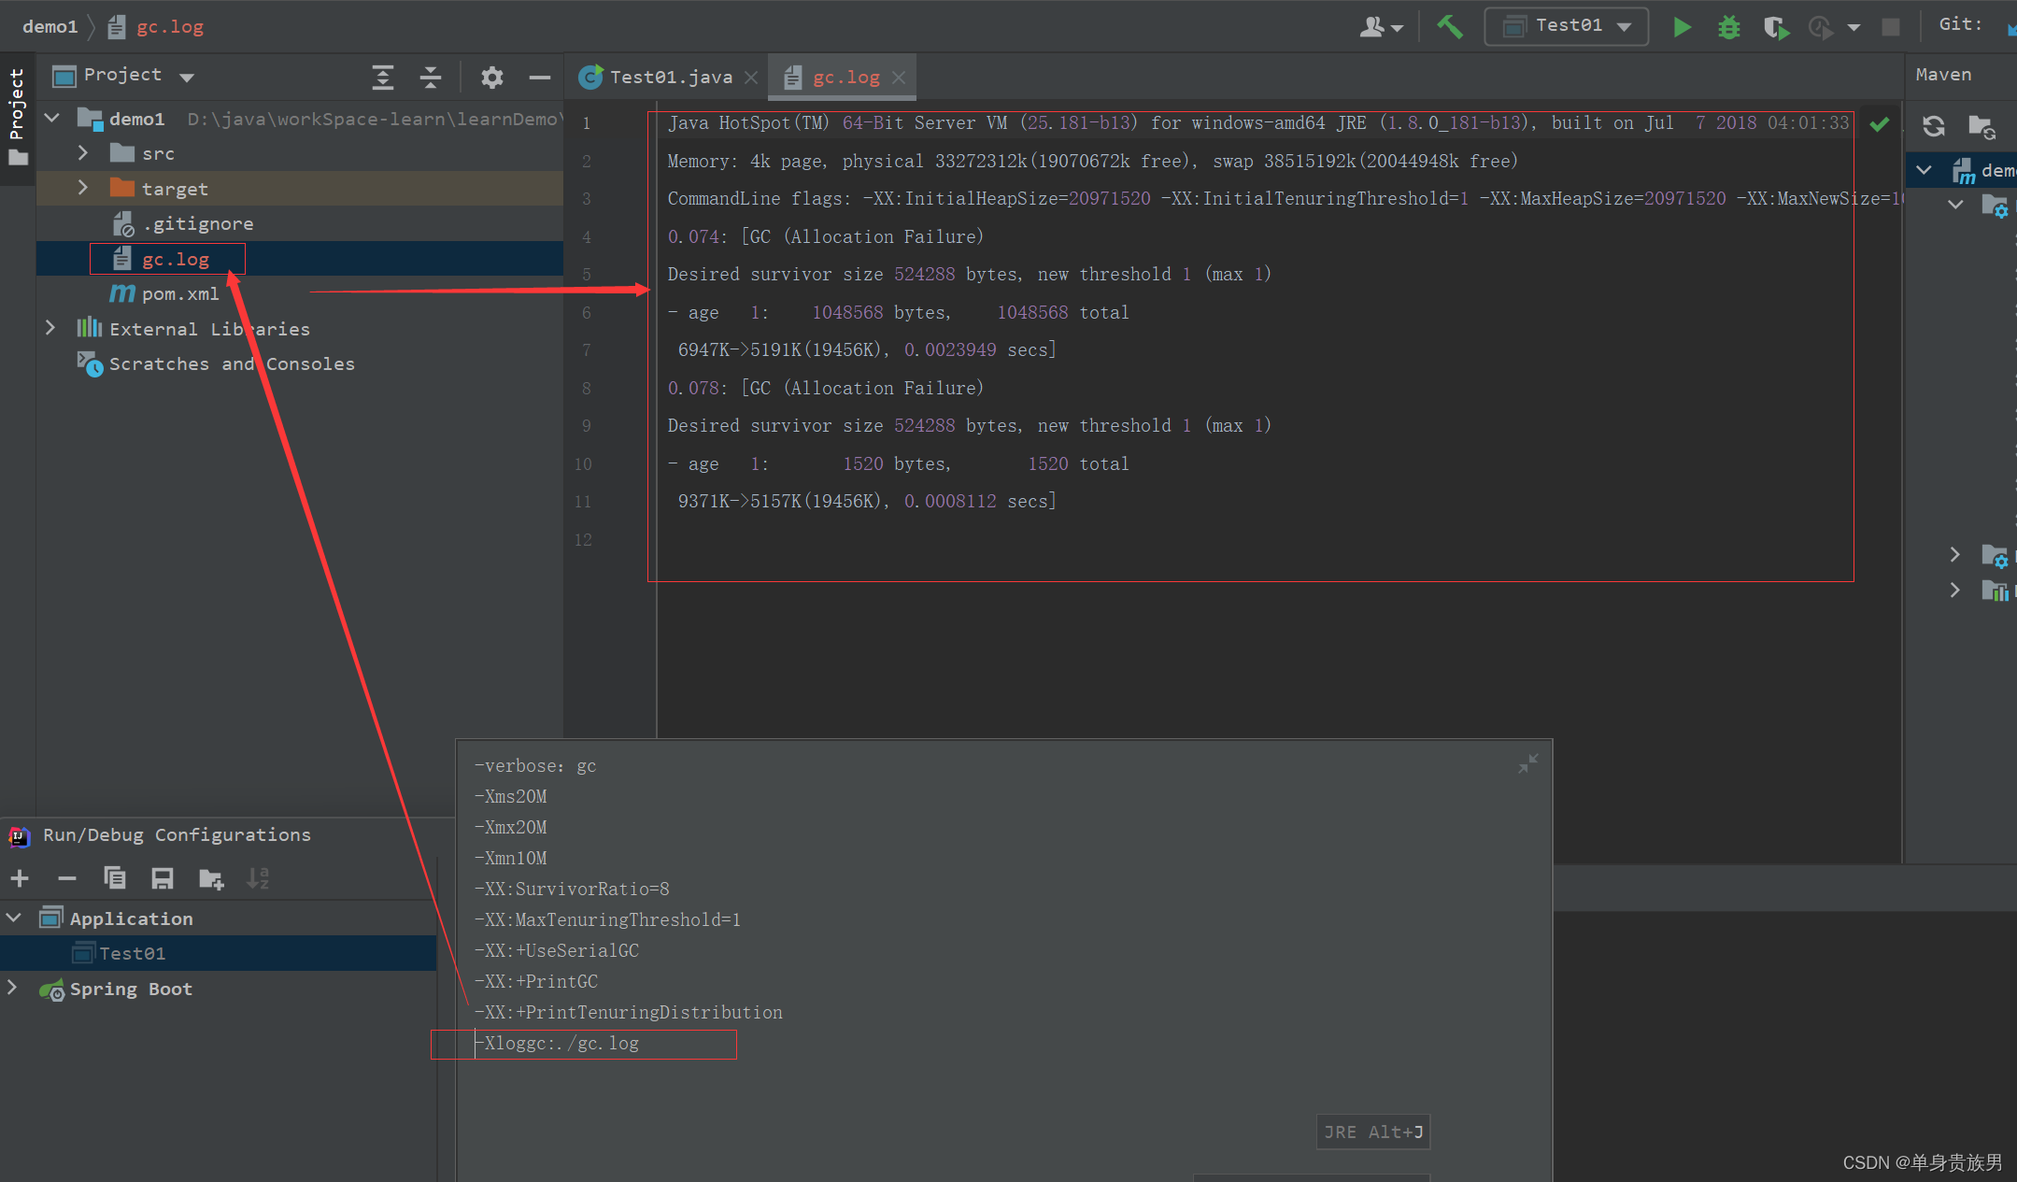Click the -verbose:gc option line
The width and height of the screenshot is (2017, 1182).
pyautogui.click(x=535, y=765)
